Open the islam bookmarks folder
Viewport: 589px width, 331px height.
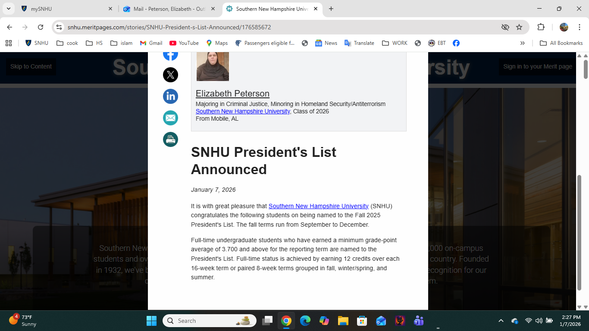point(122,43)
